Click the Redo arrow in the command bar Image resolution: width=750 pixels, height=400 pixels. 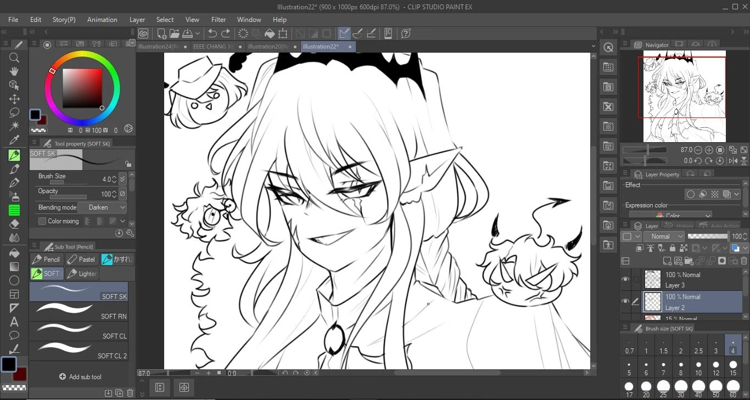(226, 33)
